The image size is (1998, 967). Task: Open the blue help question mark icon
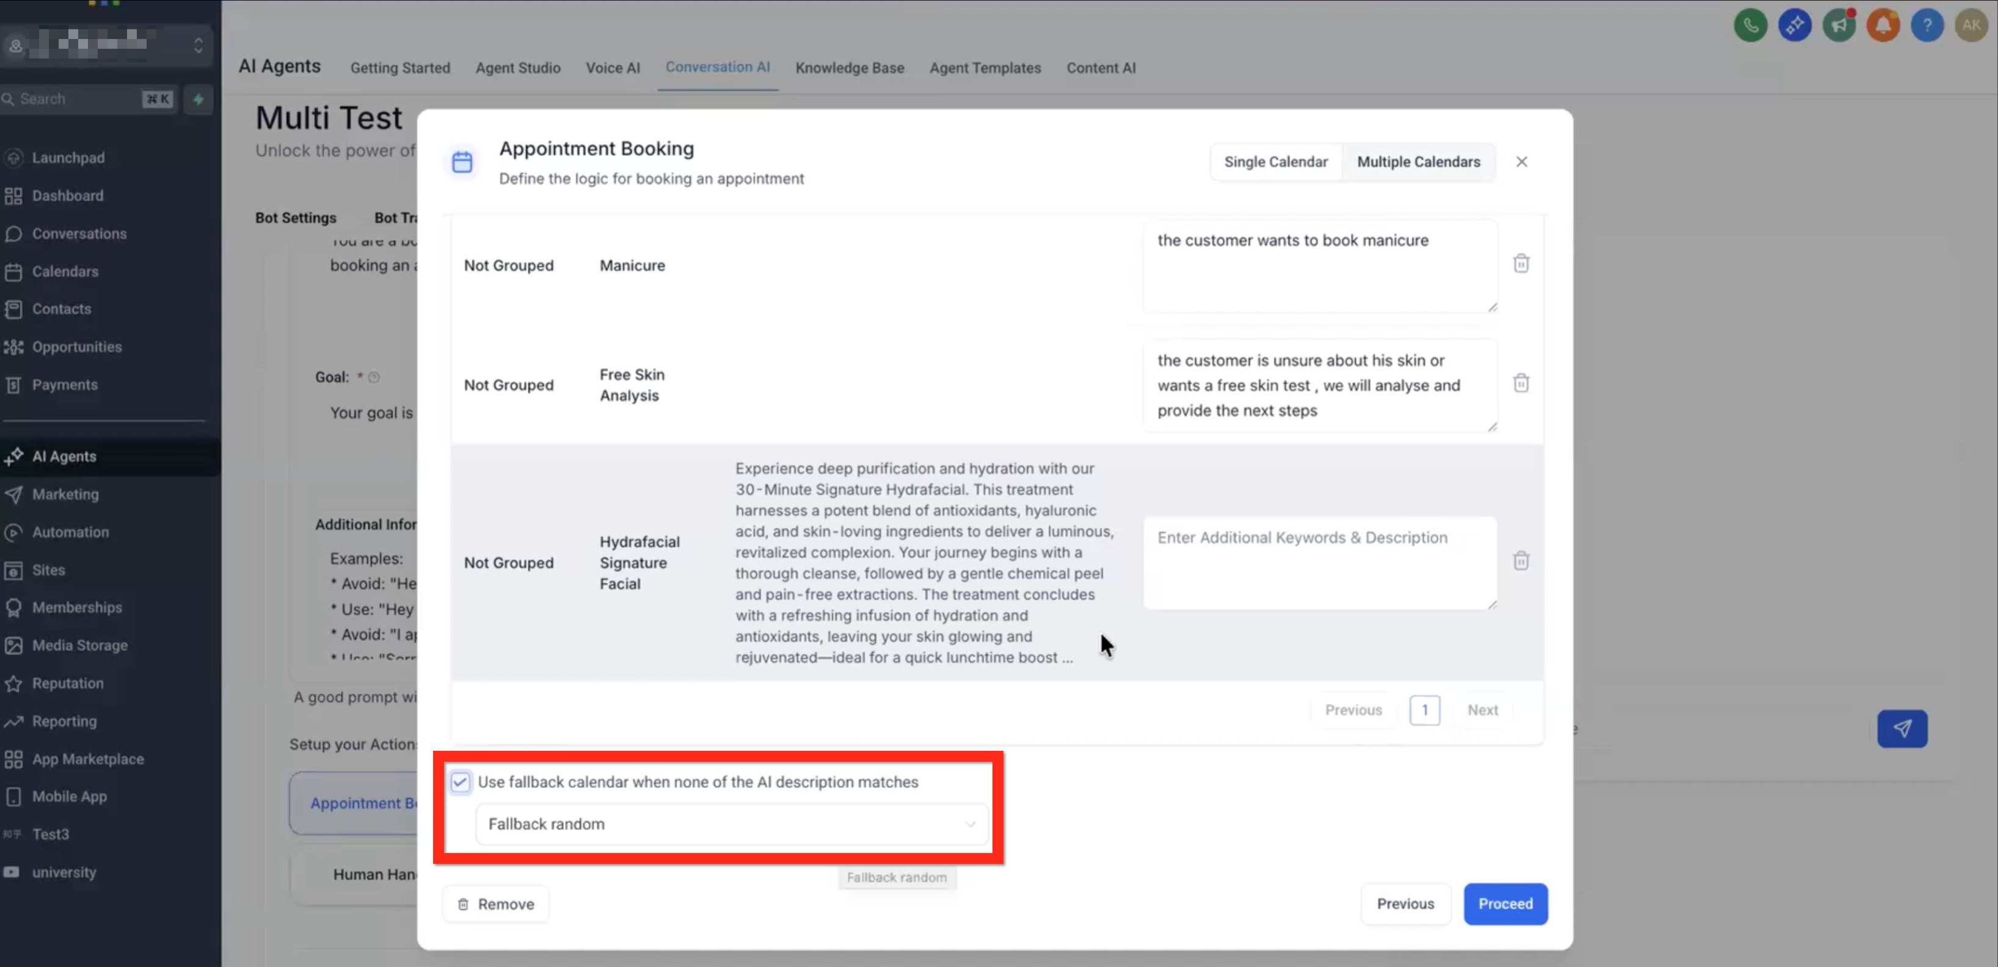(1926, 26)
